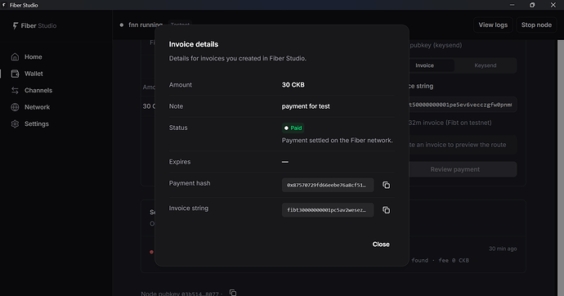This screenshot has height=296, width=564.
Task: Close the Invoice details dialog
Action: pyautogui.click(x=381, y=244)
